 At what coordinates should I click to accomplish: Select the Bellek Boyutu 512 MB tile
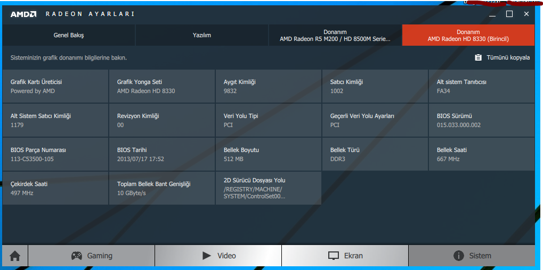pyautogui.click(x=269, y=154)
